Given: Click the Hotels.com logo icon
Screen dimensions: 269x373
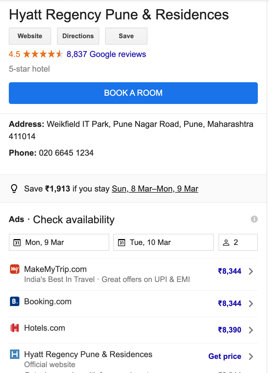Looking at the screenshot, I should pyautogui.click(x=15, y=328).
